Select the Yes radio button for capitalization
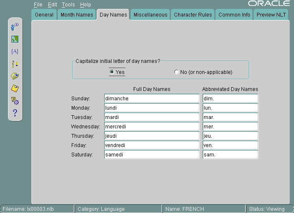This screenshot has width=294, height=213. pyautogui.click(x=112, y=72)
